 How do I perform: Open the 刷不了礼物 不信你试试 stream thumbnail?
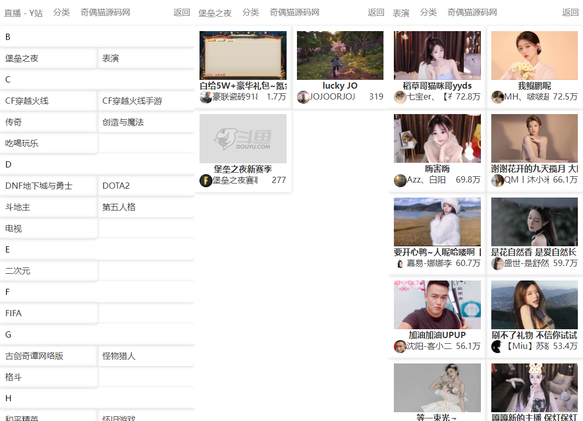(535, 305)
